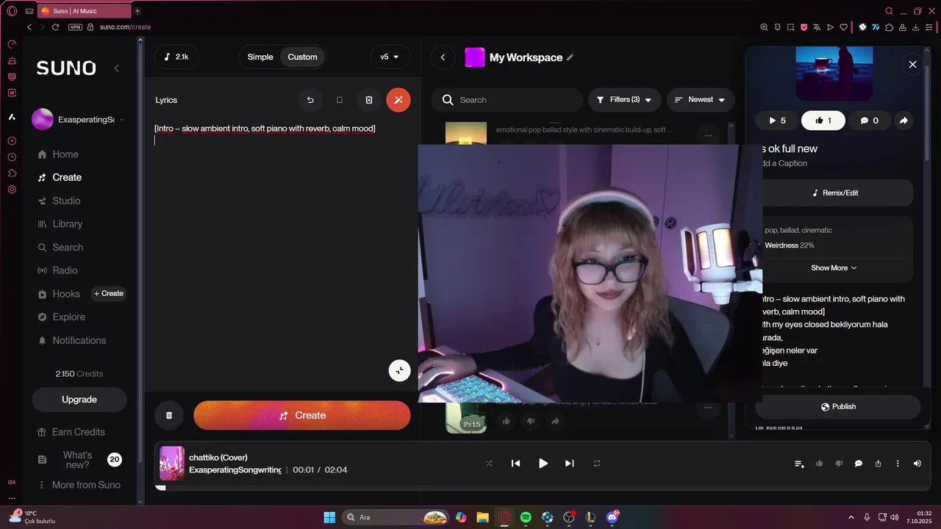941x529 pixels.
Task: Seek along the player progress bar
Action: click(542, 488)
